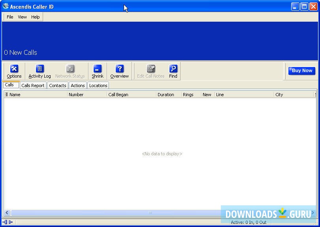Sort by the Name column header
This screenshot has width=320, height=227.
pos(38,95)
